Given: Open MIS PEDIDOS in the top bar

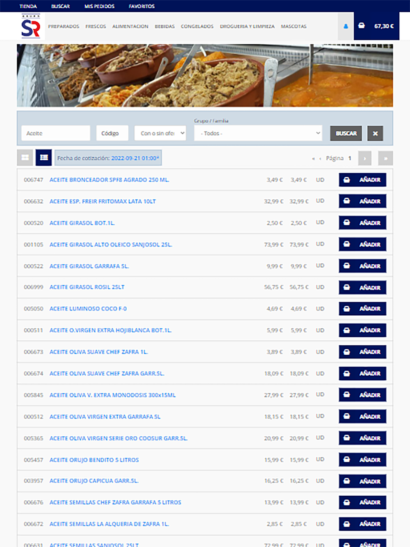Looking at the screenshot, I should pos(99,6).
